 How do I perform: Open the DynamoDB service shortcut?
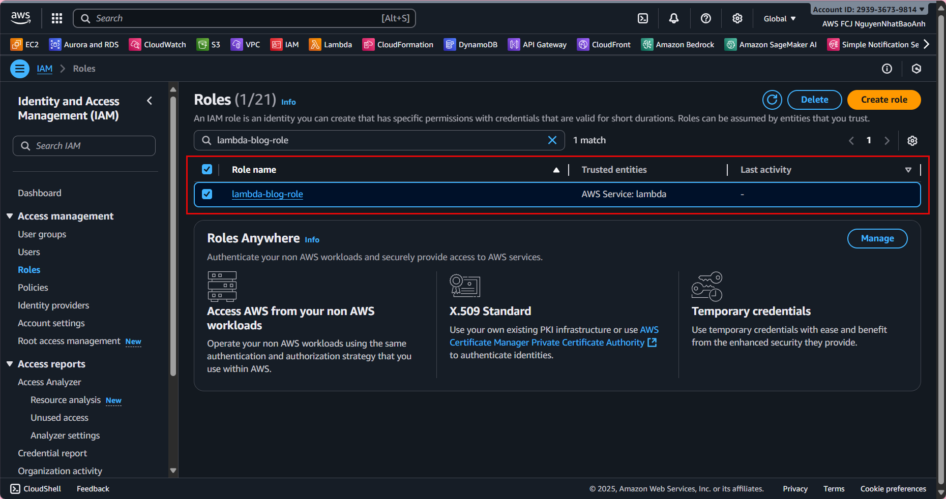470,45
